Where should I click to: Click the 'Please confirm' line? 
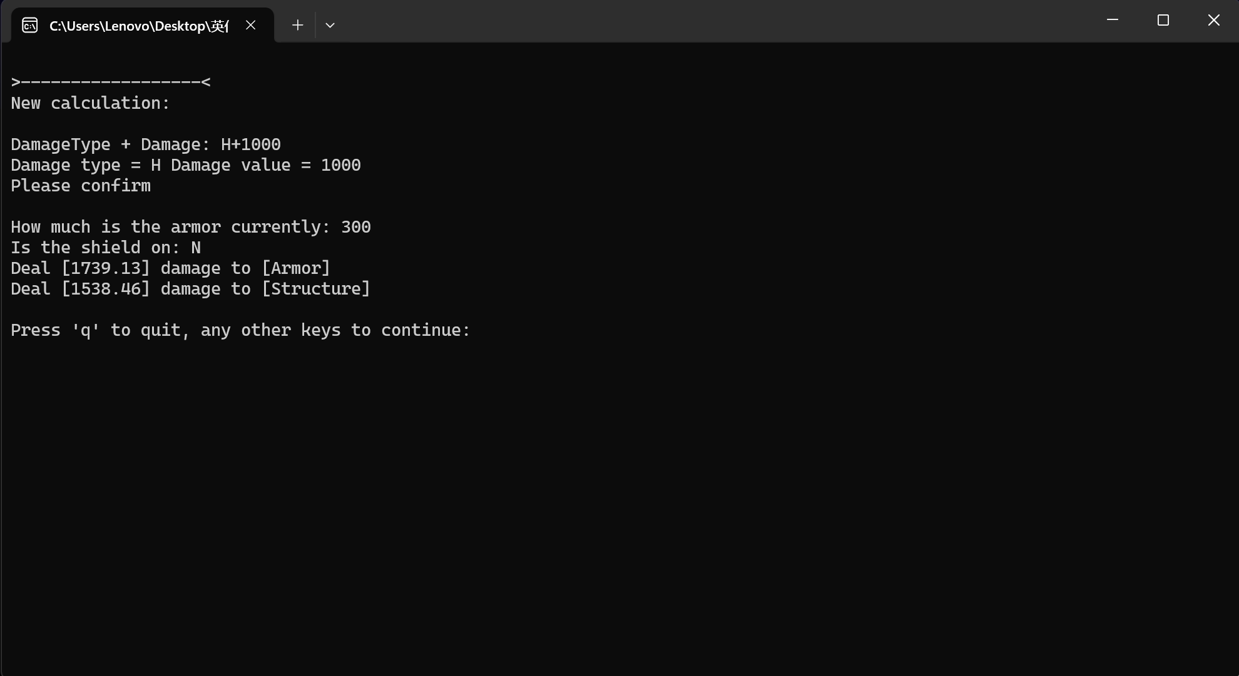81,186
